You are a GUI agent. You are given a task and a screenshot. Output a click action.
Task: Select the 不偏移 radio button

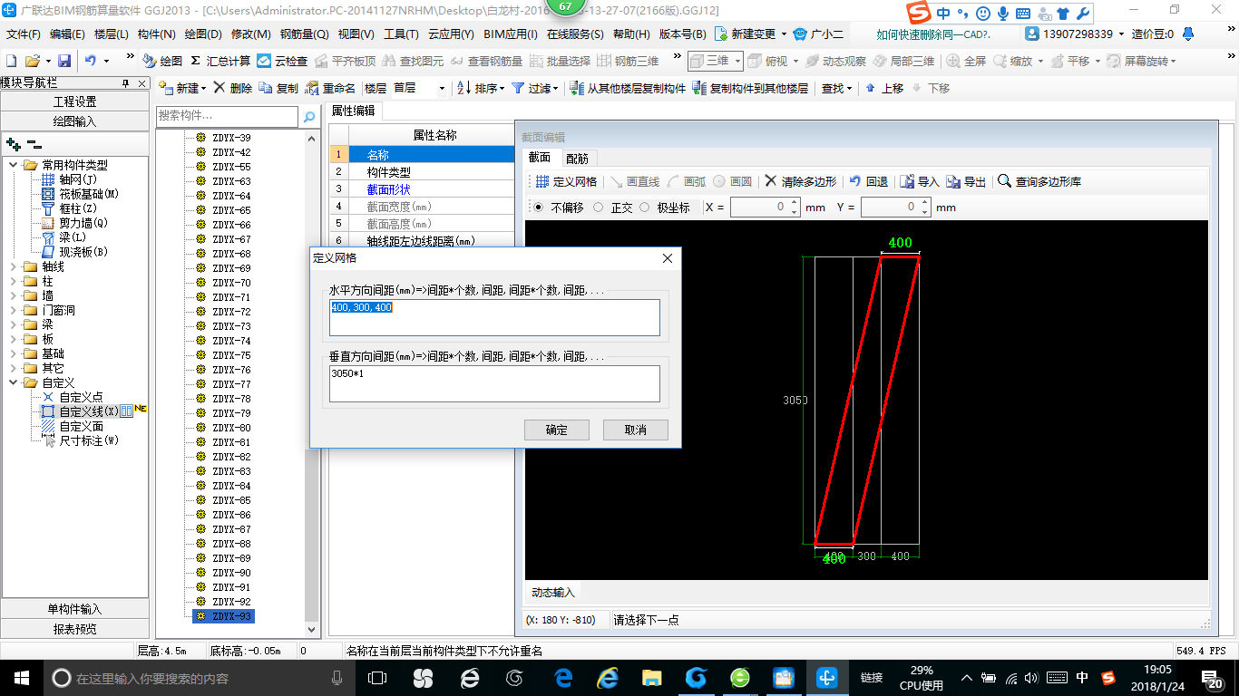539,208
